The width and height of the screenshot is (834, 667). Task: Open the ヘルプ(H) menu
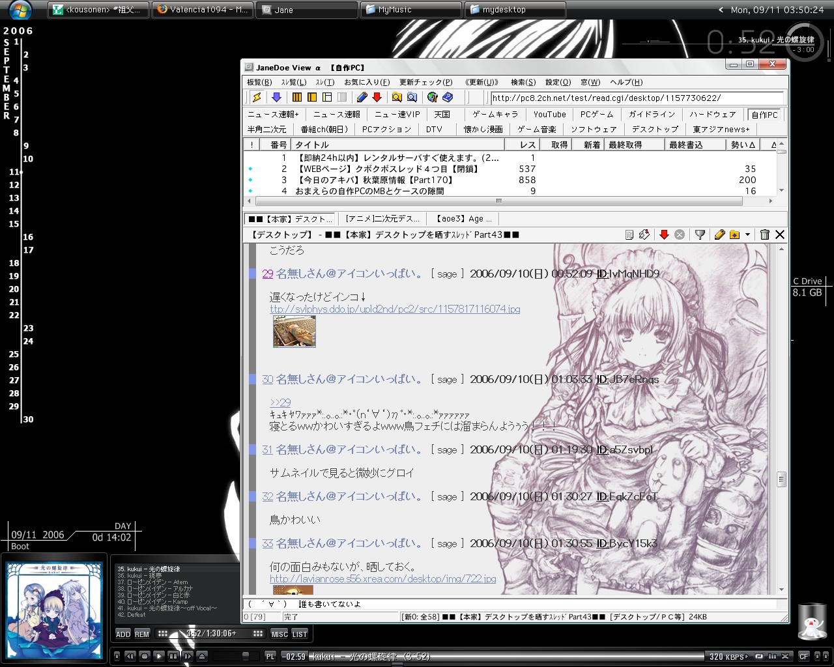[x=626, y=82]
